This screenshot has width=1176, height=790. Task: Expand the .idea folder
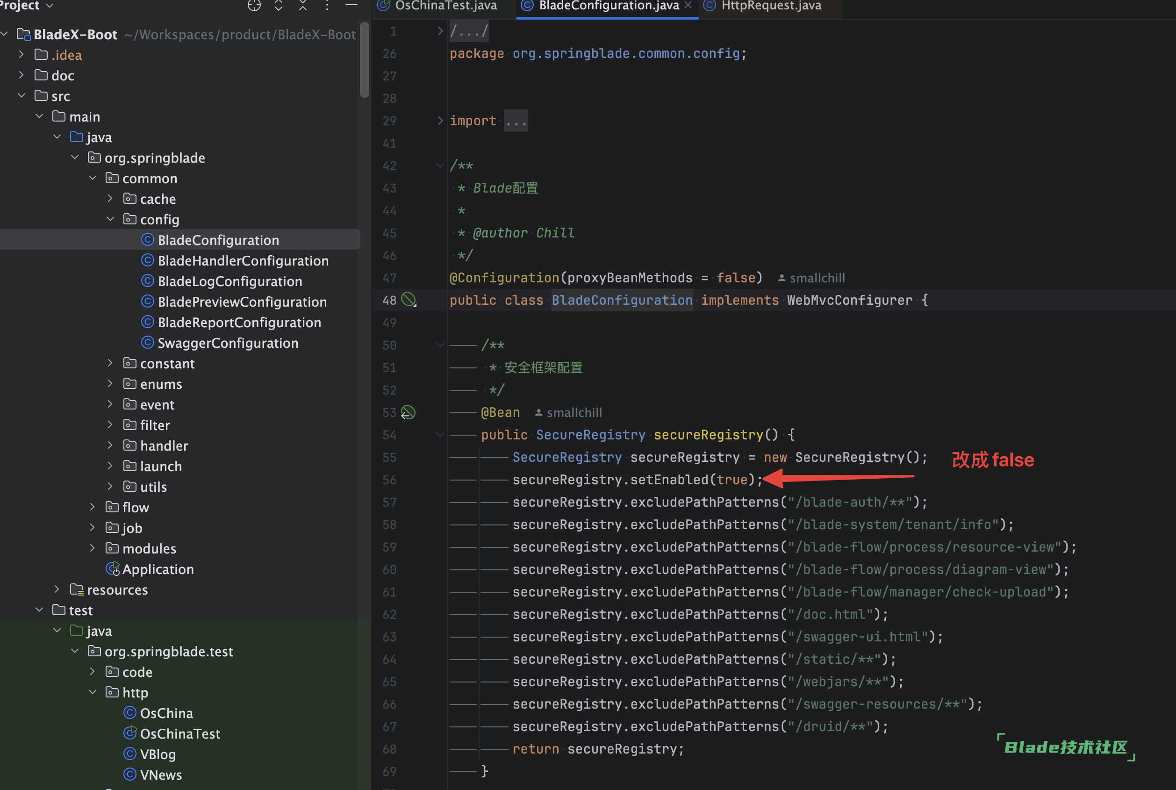pos(21,54)
